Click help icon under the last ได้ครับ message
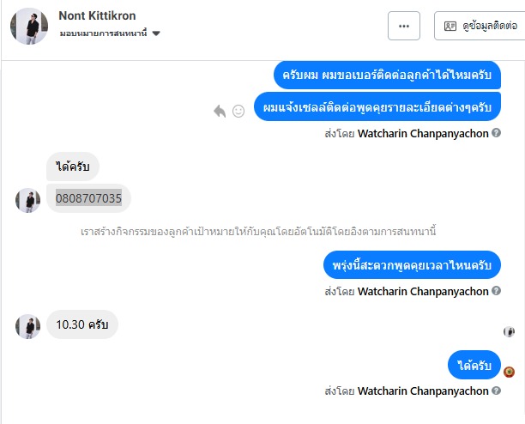 497,391
